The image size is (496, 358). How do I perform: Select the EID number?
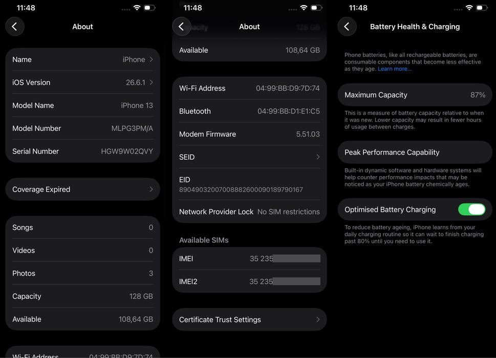[x=241, y=189]
